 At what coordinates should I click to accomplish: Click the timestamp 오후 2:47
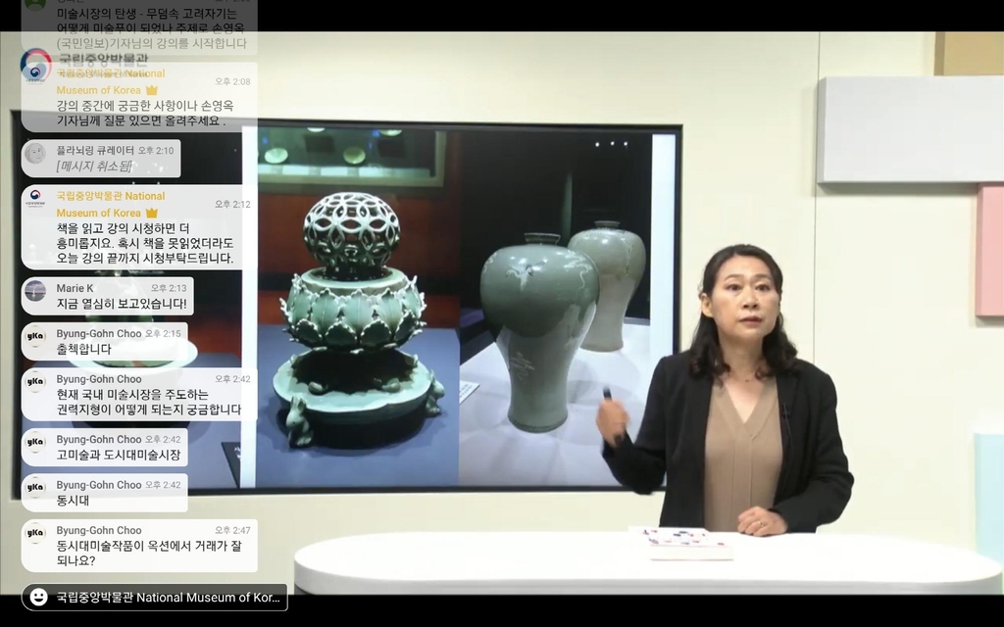point(232,530)
